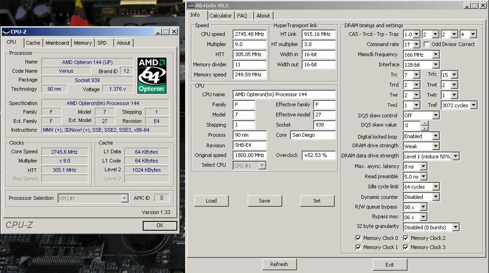This screenshot has height=273, width=489.
Task: Open the Dynamic counter dropdown
Action: (x=436, y=197)
